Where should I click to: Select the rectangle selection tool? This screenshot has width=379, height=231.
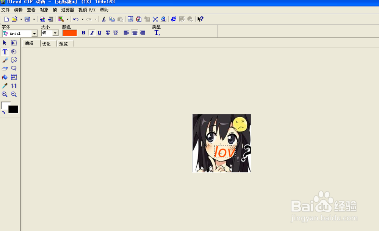coord(14,43)
